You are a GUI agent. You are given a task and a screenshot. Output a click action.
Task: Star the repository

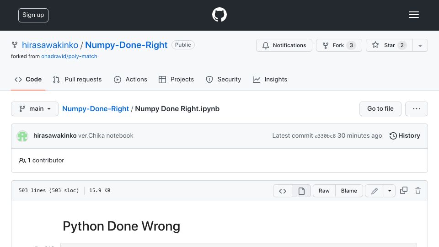click(x=389, y=45)
